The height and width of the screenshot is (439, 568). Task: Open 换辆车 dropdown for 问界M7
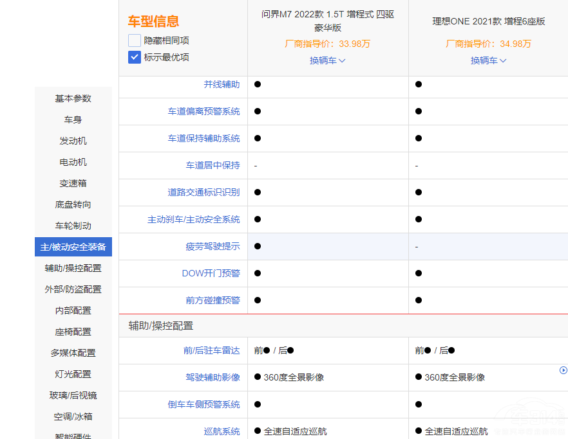coord(327,60)
